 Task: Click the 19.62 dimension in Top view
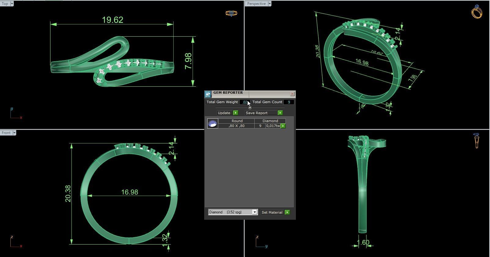point(112,20)
